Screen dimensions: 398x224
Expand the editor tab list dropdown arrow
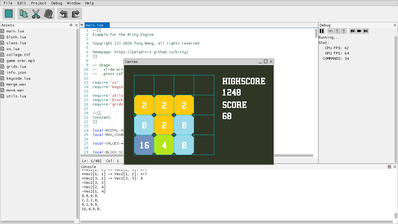click(82, 25)
